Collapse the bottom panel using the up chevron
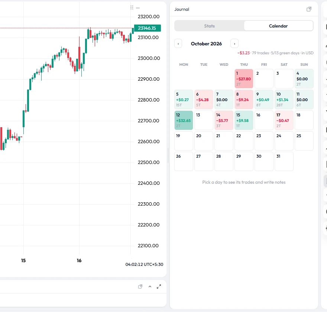 tap(150, 287)
